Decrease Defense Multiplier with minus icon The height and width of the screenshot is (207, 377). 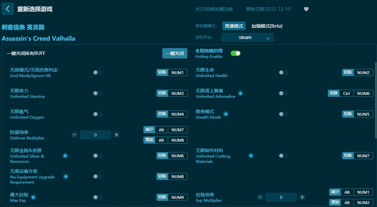pyautogui.click(x=74, y=135)
